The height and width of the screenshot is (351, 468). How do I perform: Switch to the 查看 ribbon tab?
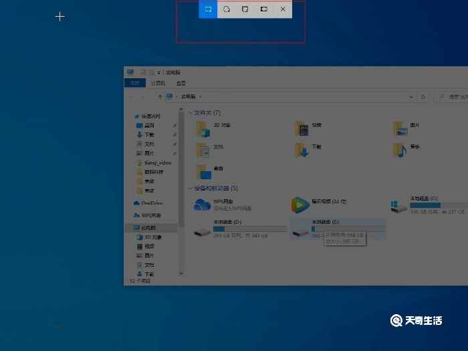181,84
